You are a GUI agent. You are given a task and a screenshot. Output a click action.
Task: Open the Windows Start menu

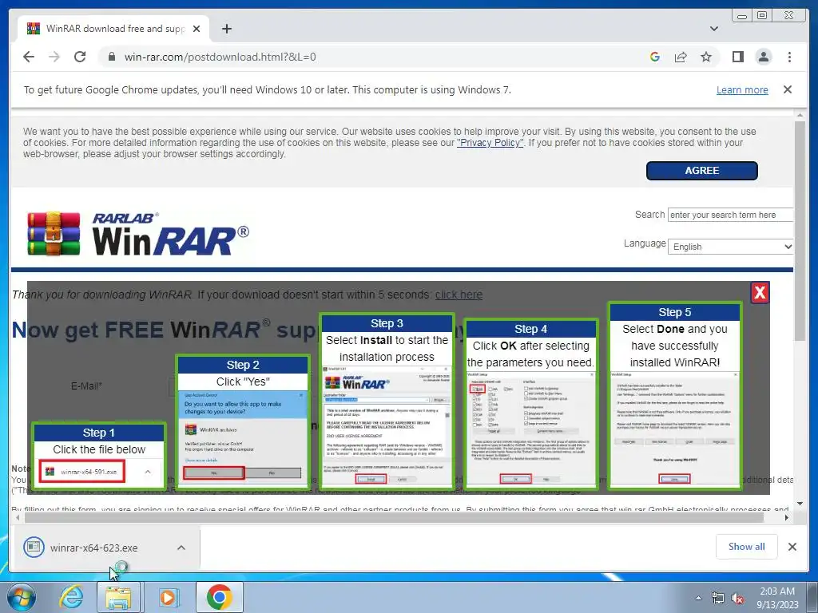pos(22,597)
